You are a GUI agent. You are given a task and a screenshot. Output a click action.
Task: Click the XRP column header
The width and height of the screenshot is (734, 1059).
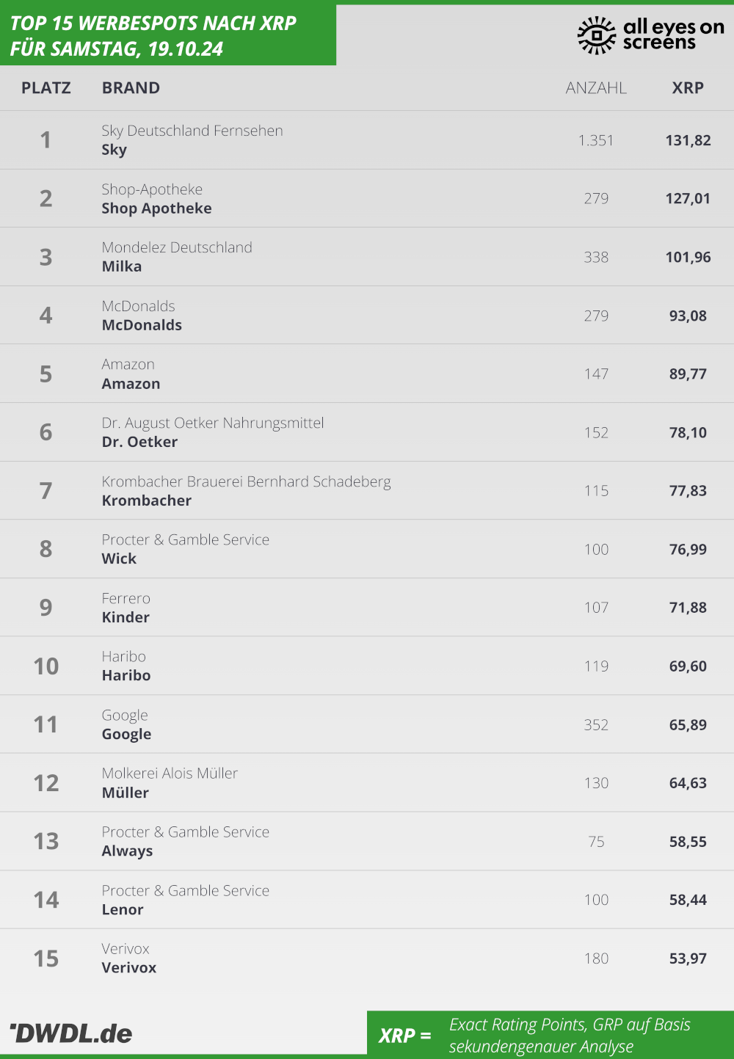tap(688, 88)
